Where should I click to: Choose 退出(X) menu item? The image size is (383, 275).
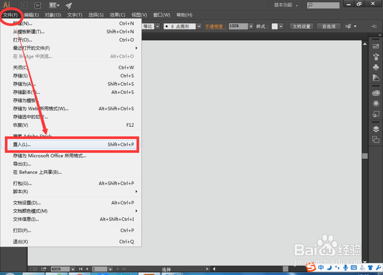71,242
